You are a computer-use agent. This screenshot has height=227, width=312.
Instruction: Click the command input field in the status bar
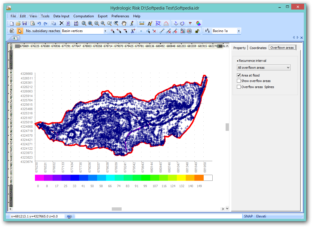click(158, 216)
